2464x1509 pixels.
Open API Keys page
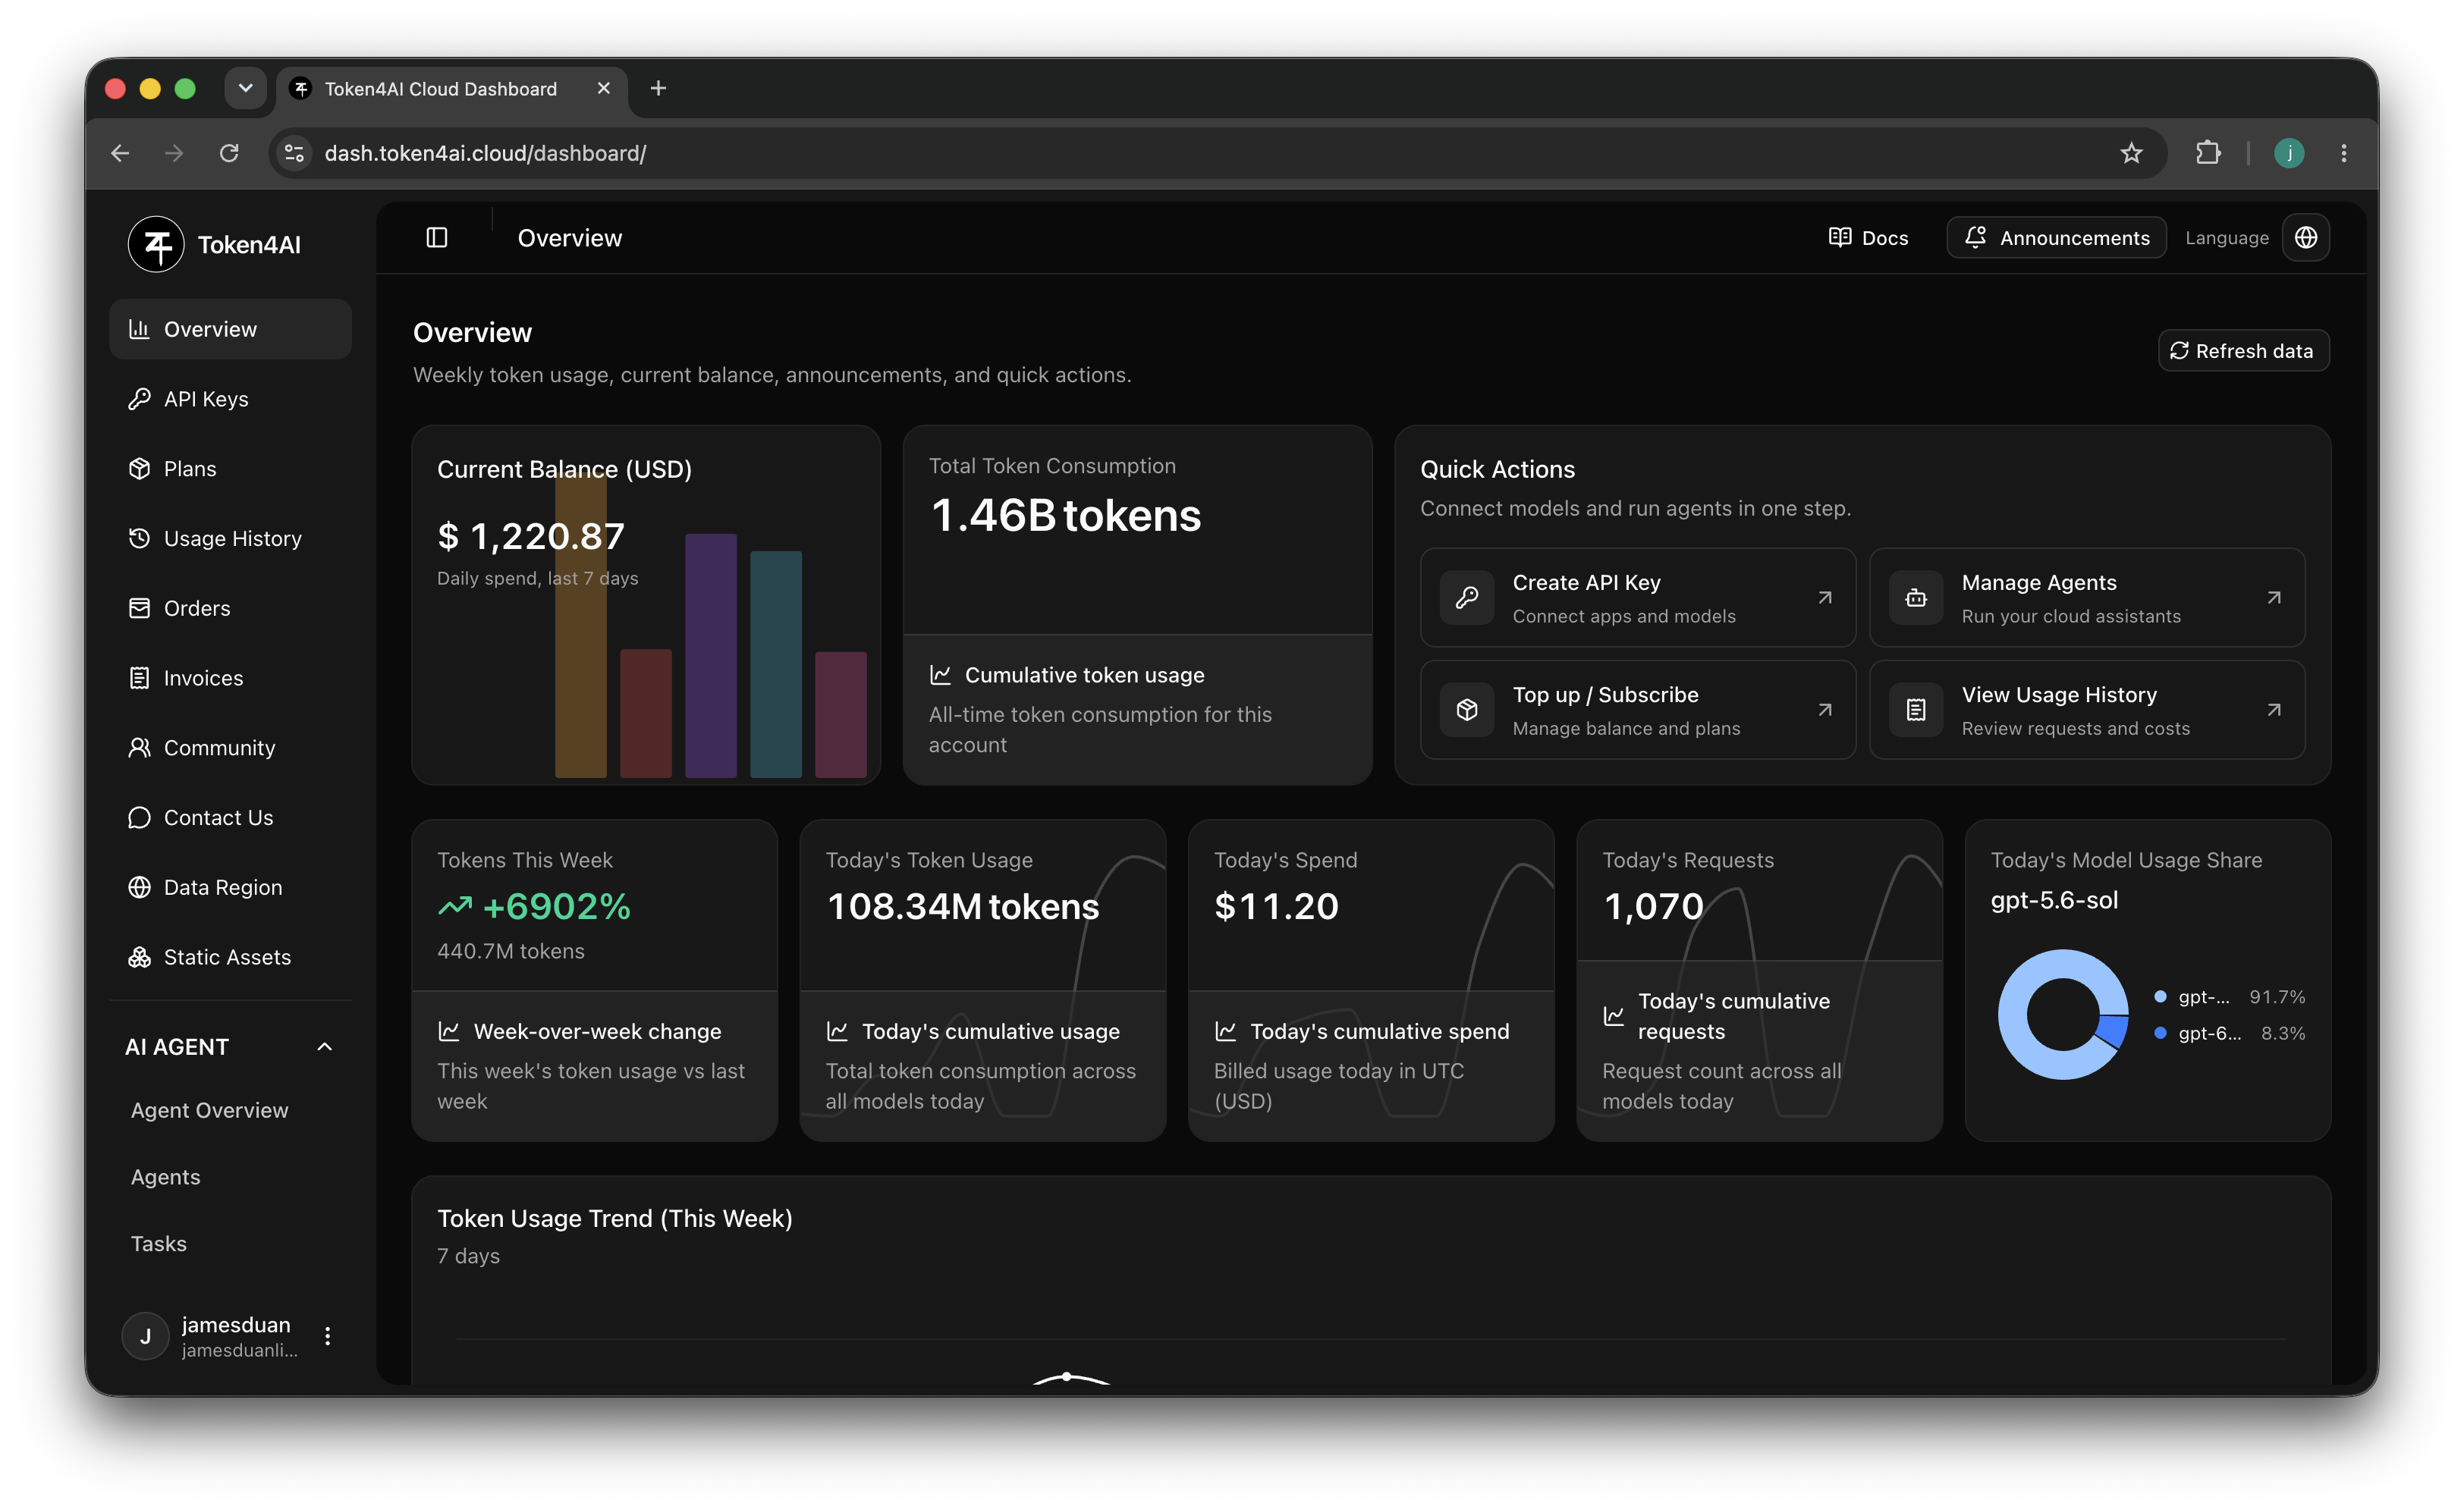[230, 399]
